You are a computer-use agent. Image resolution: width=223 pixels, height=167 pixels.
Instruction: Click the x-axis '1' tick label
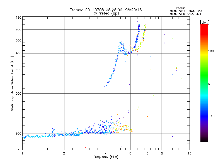coord(22,153)
